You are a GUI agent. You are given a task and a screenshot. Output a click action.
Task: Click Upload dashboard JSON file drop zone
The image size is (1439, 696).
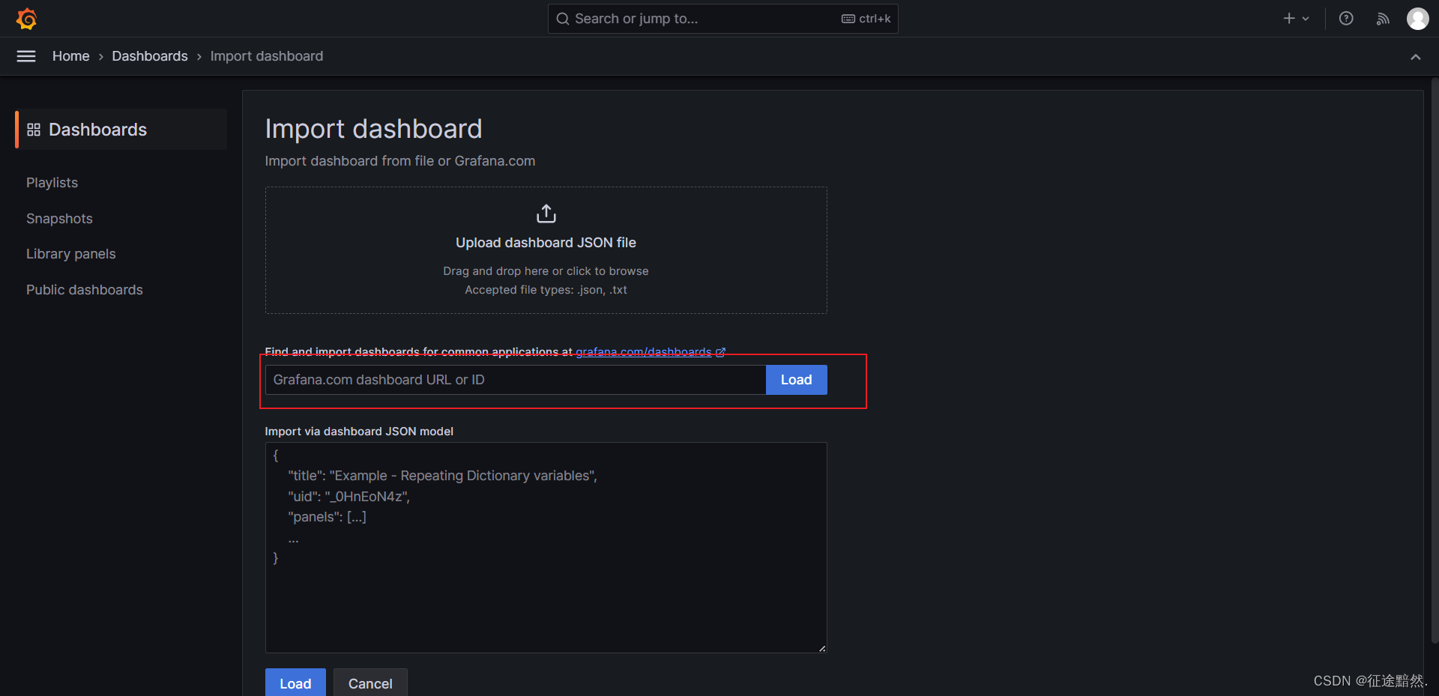point(546,250)
